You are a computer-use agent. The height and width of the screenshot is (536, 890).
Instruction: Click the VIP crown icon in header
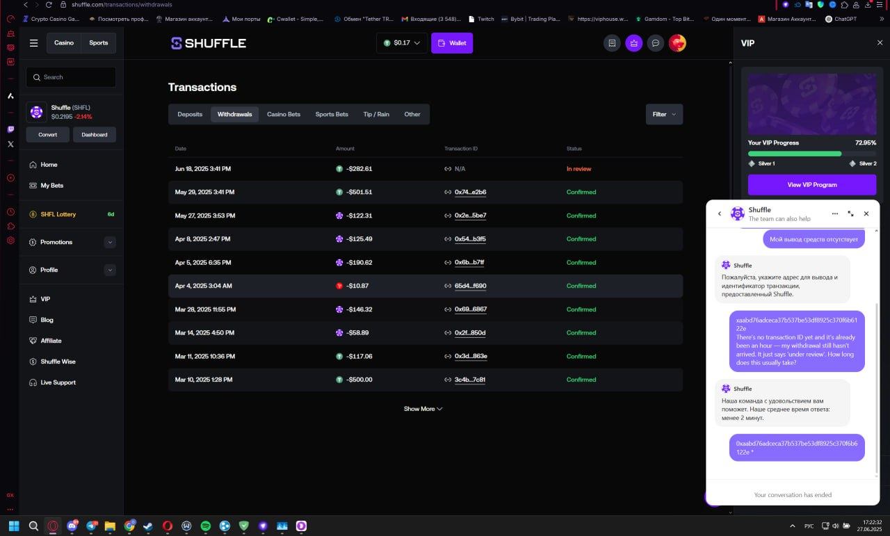(633, 43)
